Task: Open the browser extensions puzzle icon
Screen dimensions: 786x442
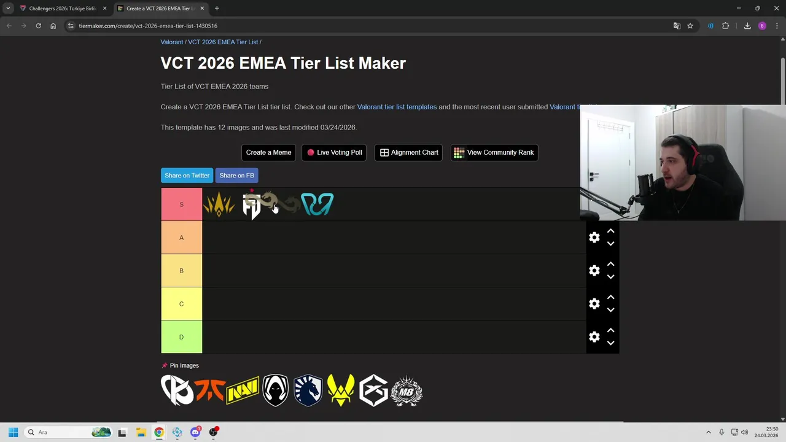Action: click(725, 26)
